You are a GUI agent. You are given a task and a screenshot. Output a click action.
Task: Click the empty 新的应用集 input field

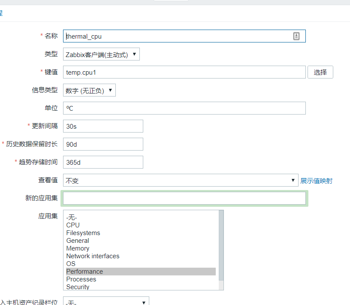click(x=184, y=198)
